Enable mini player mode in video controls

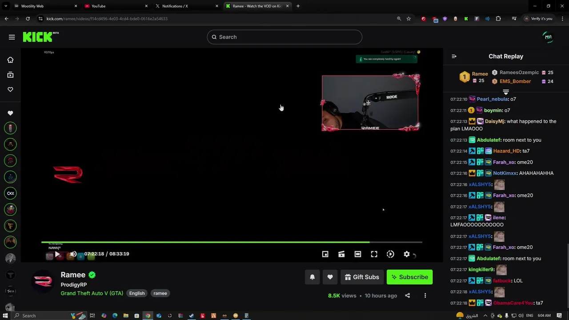(x=325, y=254)
